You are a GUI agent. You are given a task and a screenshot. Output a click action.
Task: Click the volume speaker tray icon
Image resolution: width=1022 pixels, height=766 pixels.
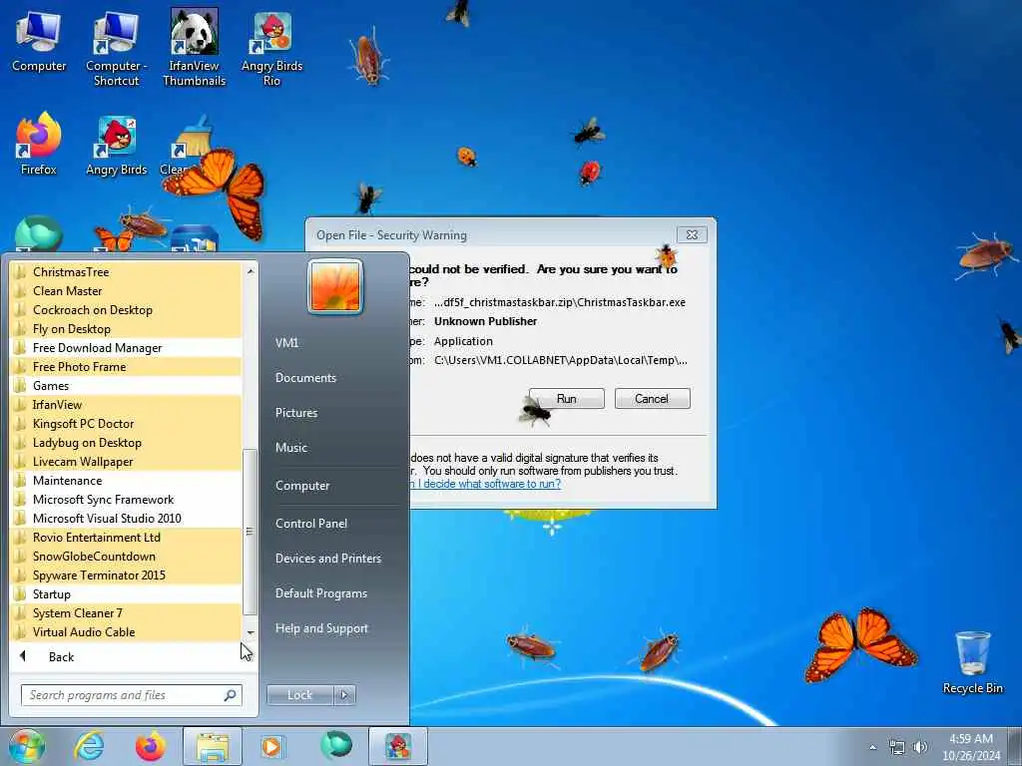919,747
